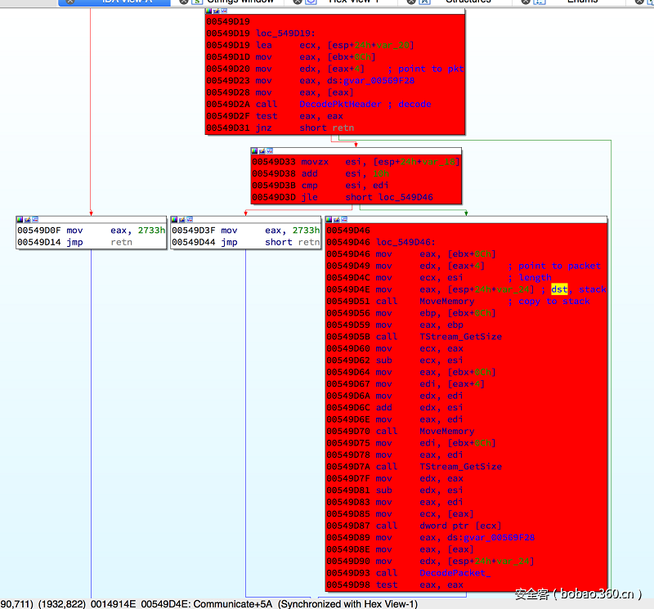Click the IDA View-A tab icon
654x609 pixels.
tap(83, 2)
